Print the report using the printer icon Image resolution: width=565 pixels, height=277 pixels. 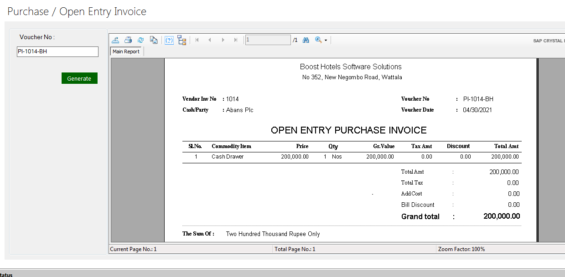pos(128,40)
